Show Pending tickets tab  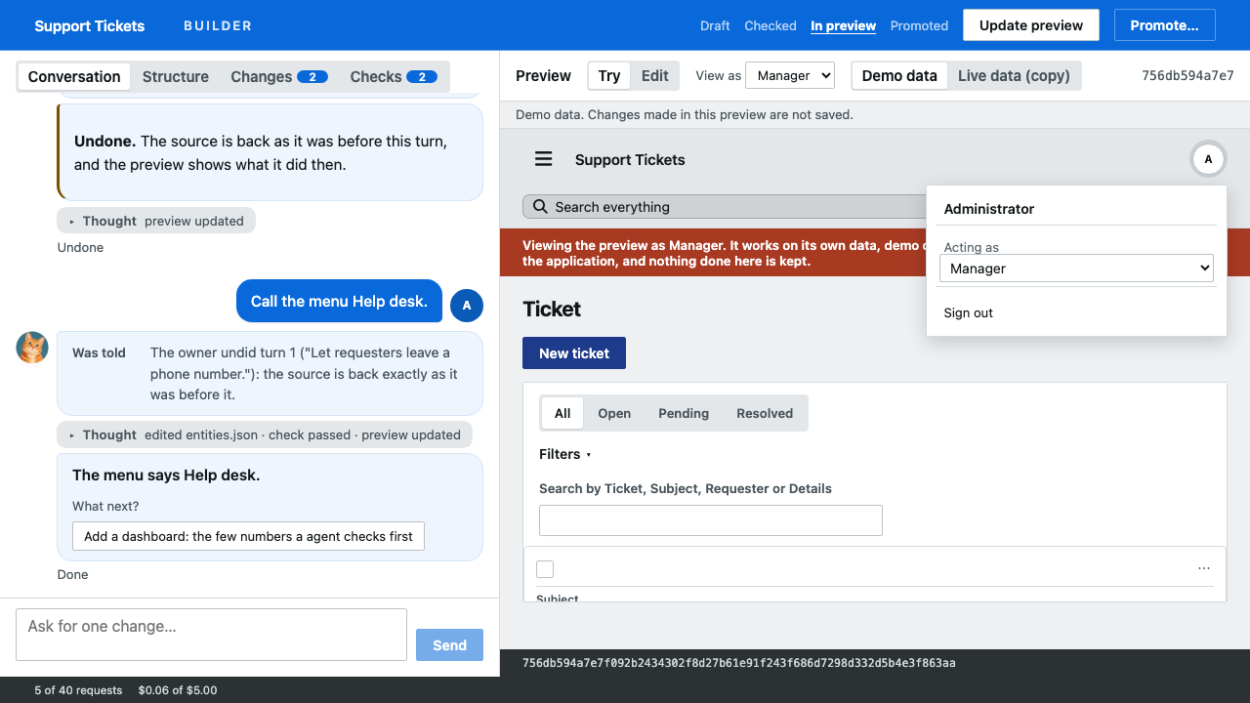click(x=684, y=413)
